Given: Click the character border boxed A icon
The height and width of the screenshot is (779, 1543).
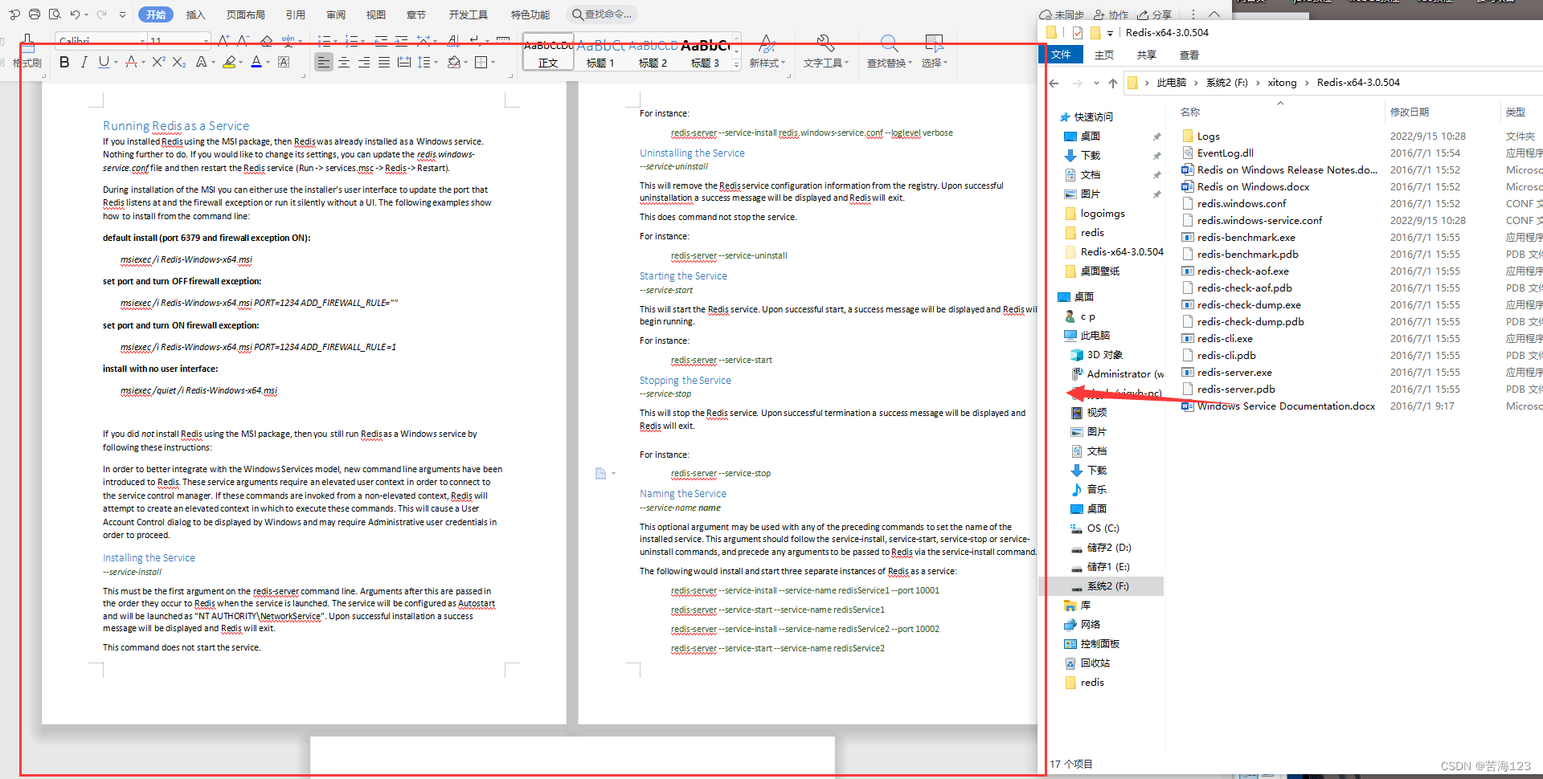Looking at the screenshot, I should [284, 62].
